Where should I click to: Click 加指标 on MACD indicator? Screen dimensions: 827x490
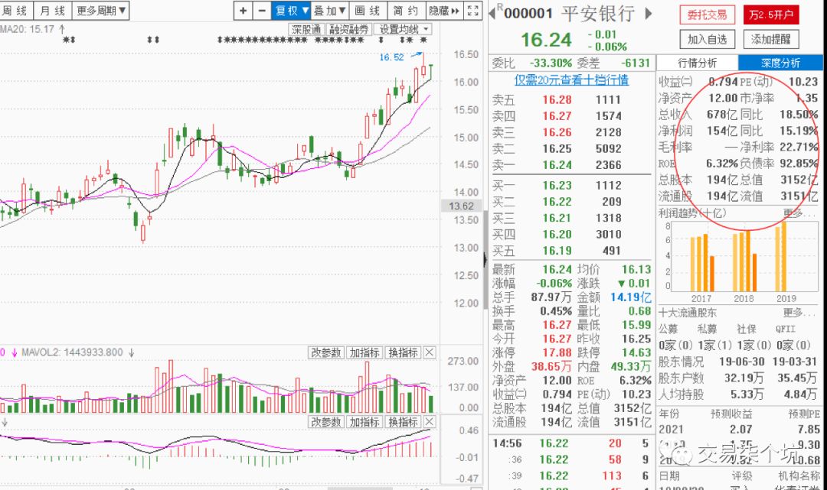tap(364, 421)
